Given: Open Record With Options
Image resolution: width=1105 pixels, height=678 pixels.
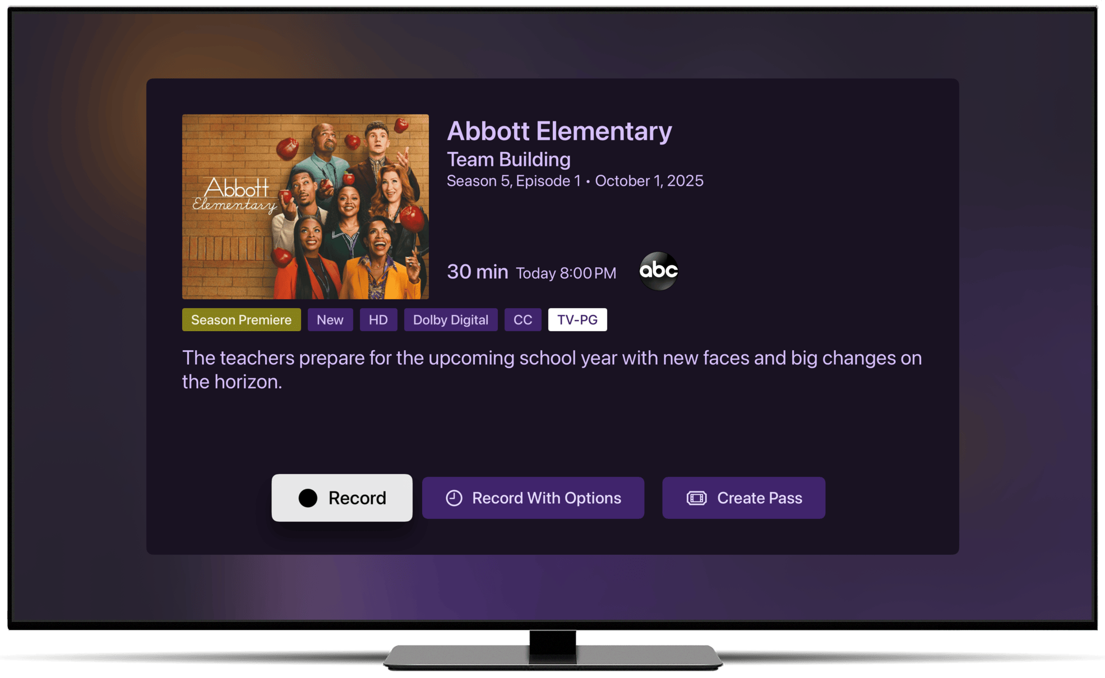Looking at the screenshot, I should (x=533, y=498).
